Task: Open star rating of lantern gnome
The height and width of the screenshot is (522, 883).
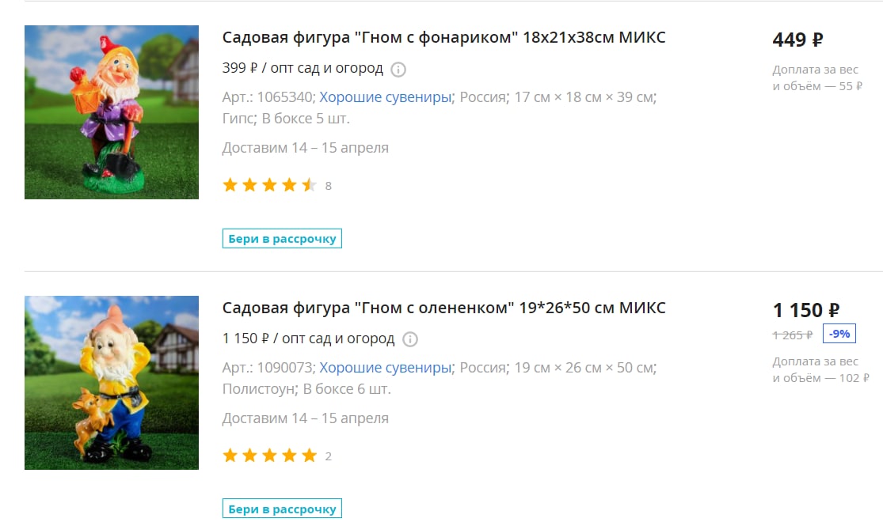Action: click(269, 185)
